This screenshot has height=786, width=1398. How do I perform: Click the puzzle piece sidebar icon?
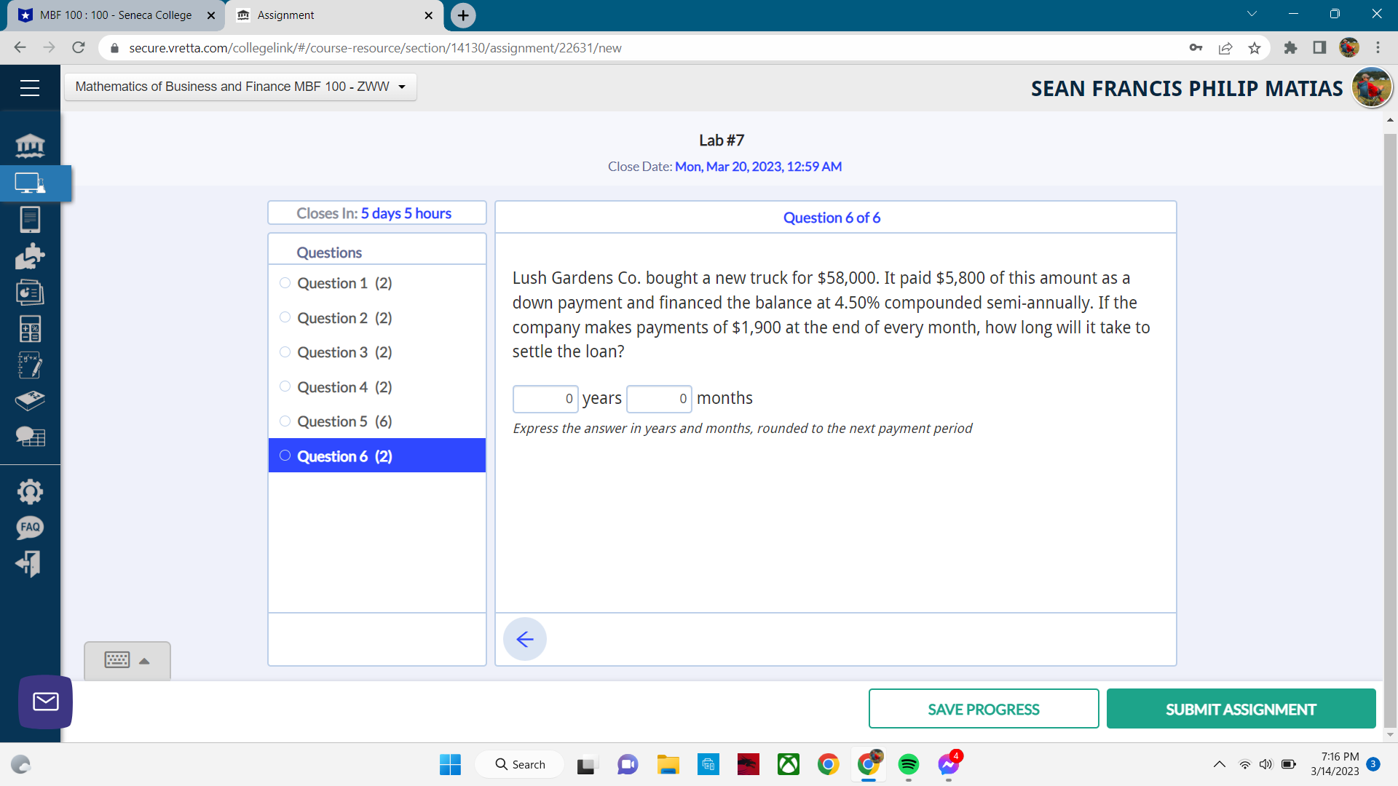tap(30, 256)
